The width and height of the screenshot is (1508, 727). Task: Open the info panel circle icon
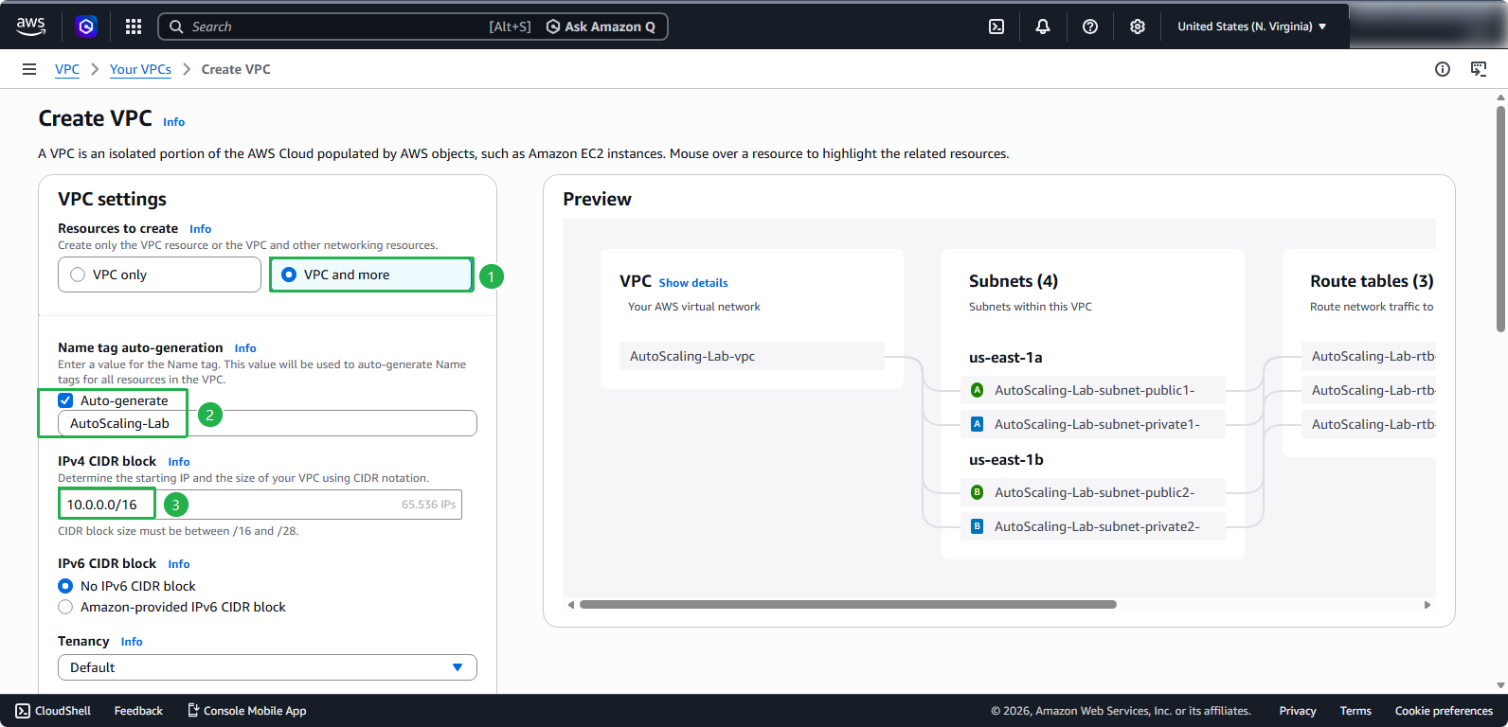point(1443,69)
